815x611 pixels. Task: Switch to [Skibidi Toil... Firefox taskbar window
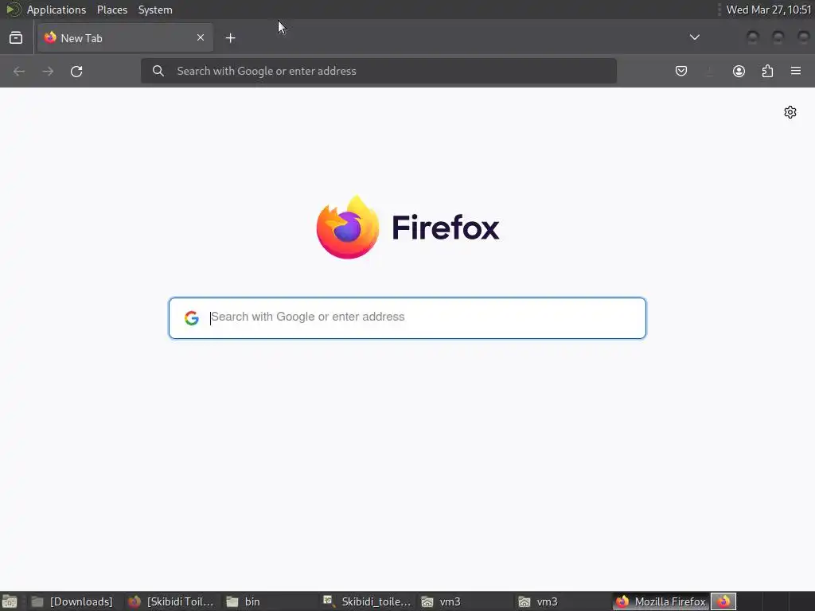click(x=172, y=601)
